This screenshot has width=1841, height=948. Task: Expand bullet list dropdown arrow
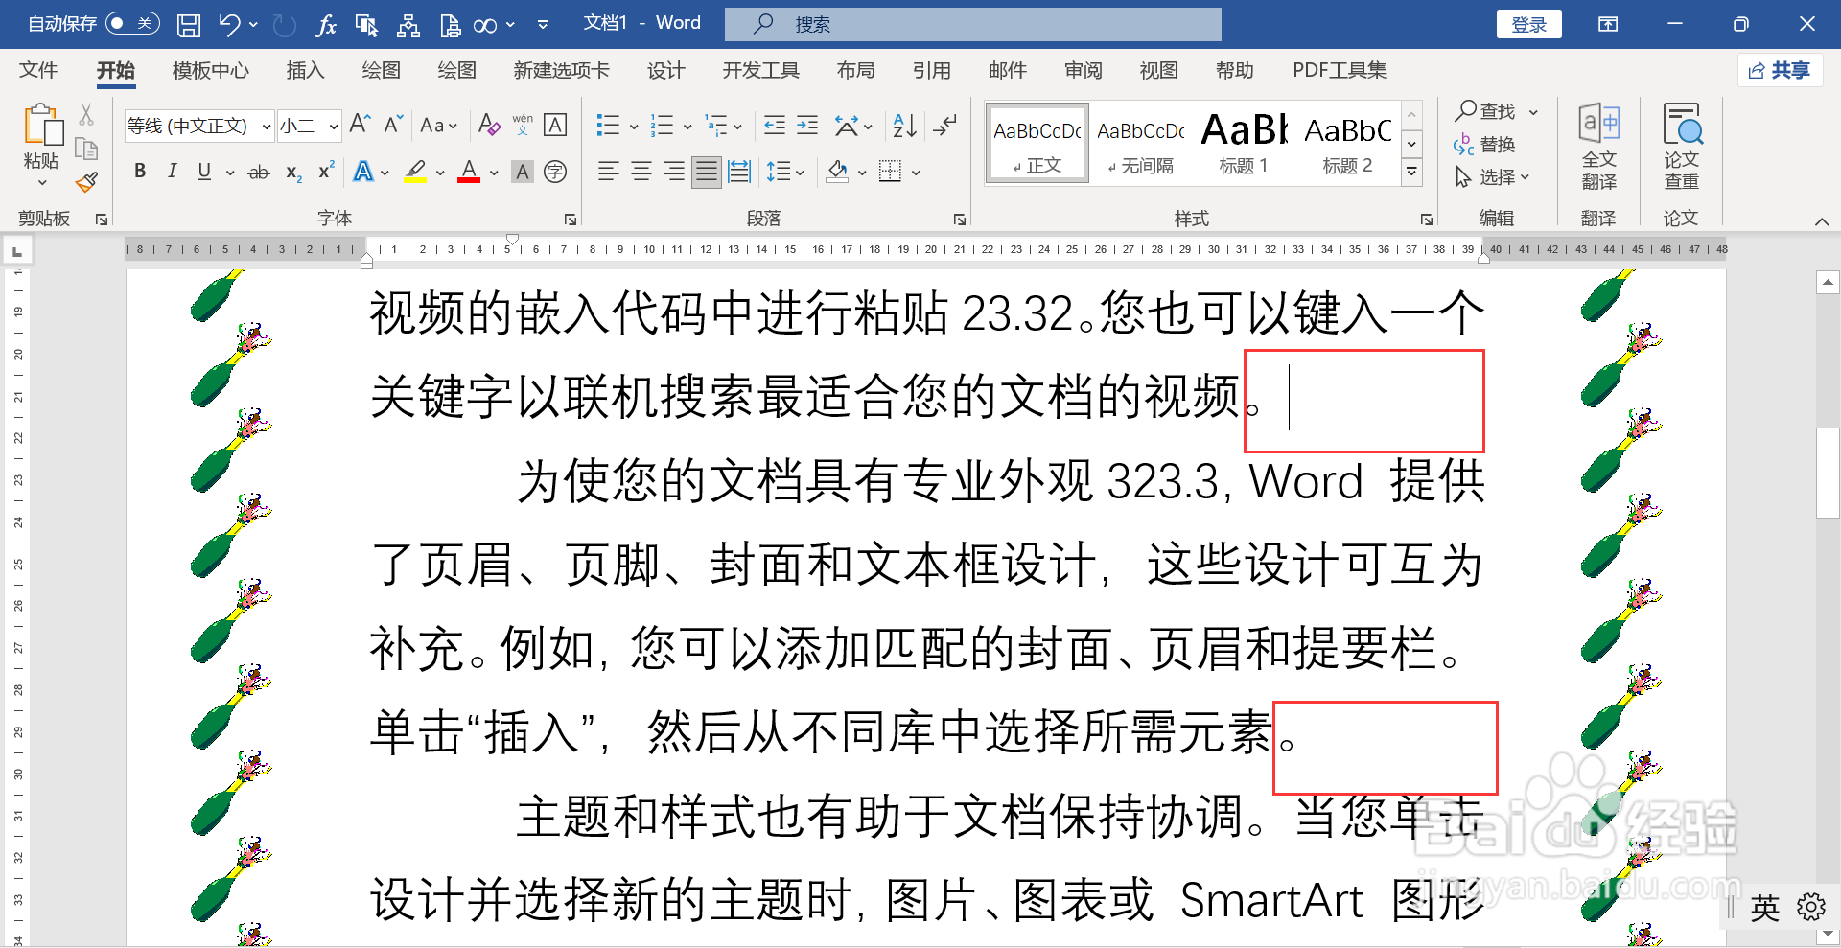point(634,126)
